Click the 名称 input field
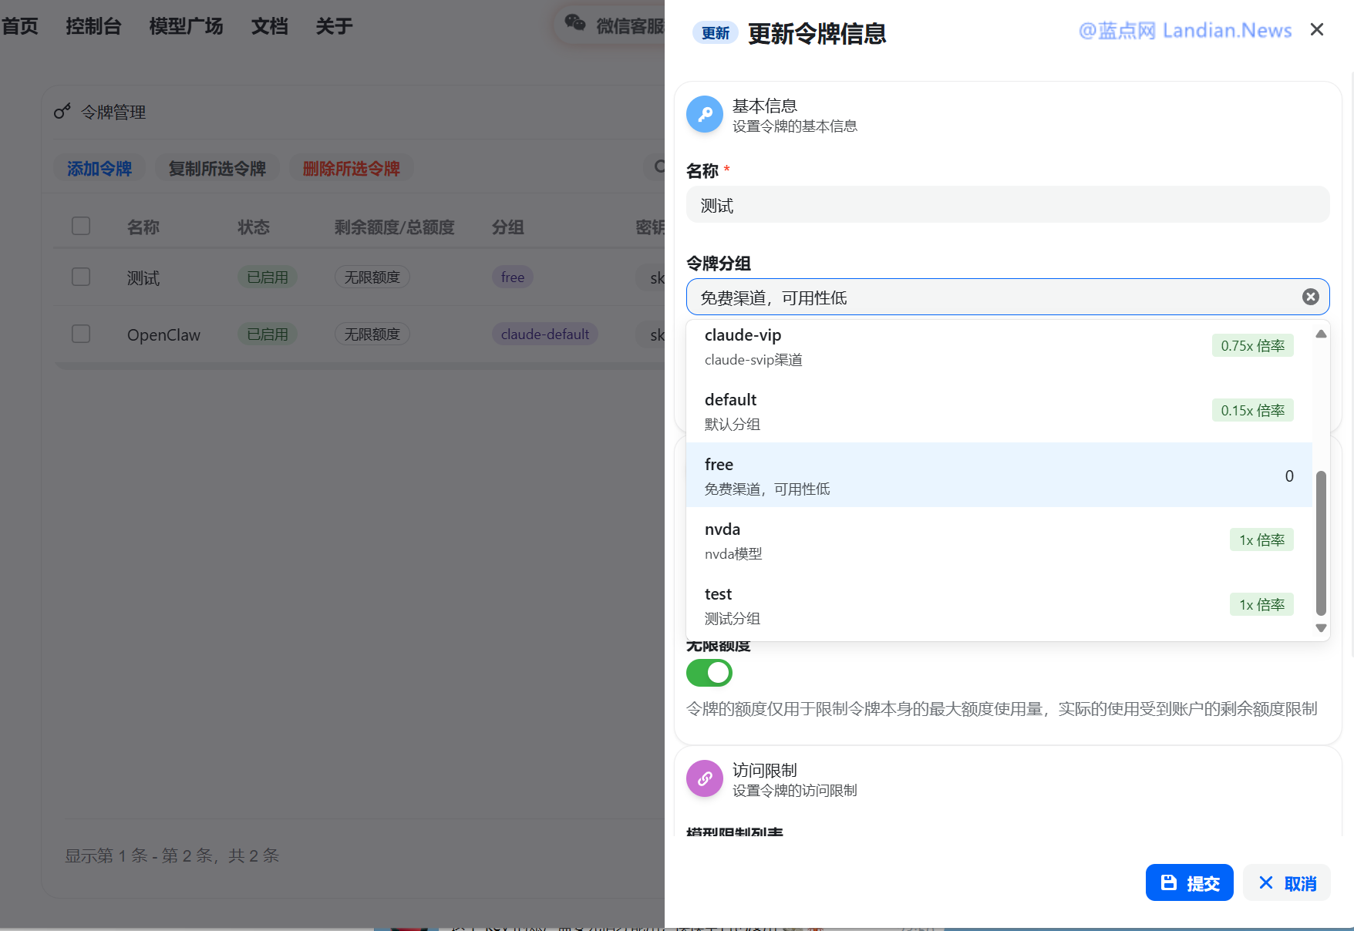This screenshot has height=931, width=1354. pyautogui.click(x=1007, y=205)
